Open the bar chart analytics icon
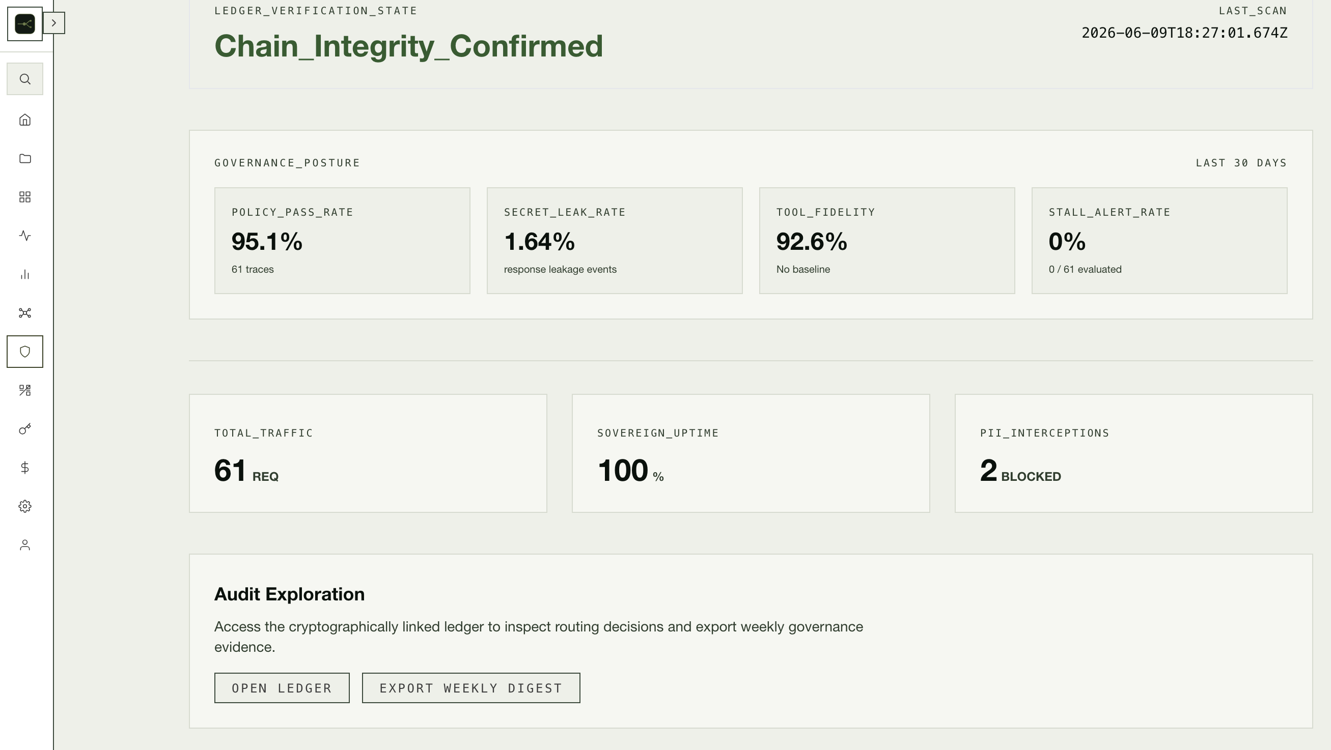This screenshot has width=1331, height=750. [25, 274]
